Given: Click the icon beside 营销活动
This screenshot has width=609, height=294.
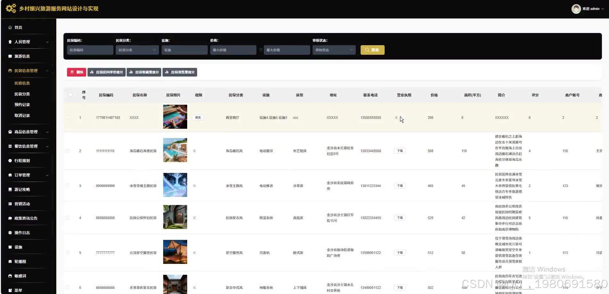Looking at the screenshot, I should click(x=10, y=204).
